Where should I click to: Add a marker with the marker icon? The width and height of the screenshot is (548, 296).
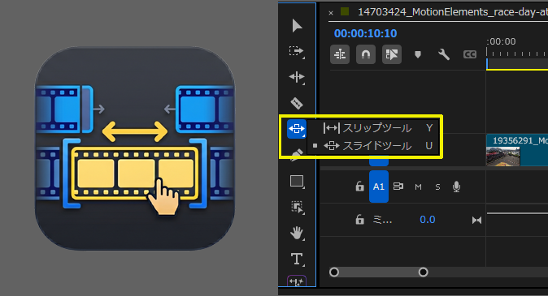pyautogui.click(x=418, y=54)
